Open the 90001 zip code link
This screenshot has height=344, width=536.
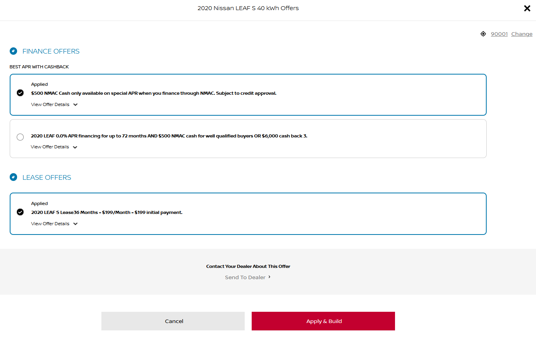coord(499,34)
